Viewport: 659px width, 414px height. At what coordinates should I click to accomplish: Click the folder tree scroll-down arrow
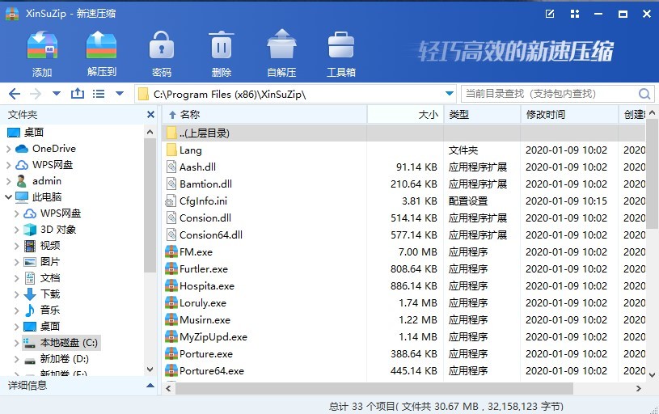(150, 370)
